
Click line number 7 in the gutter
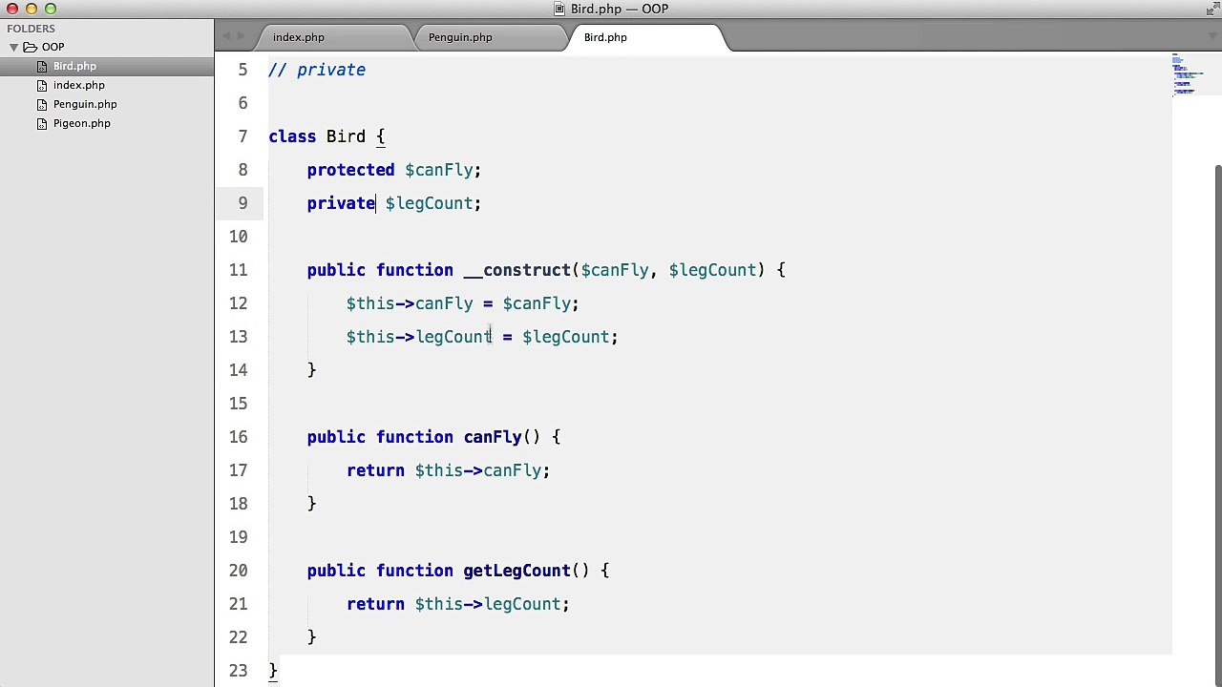pyautogui.click(x=242, y=136)
